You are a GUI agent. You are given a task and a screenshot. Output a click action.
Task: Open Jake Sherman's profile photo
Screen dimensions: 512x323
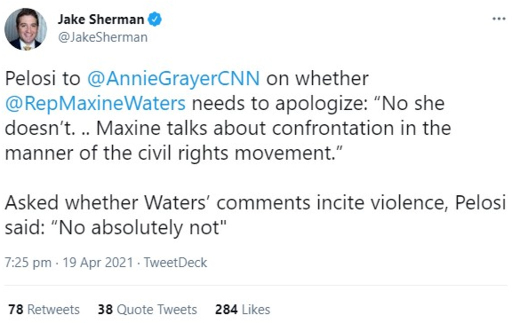click(25, 29)
